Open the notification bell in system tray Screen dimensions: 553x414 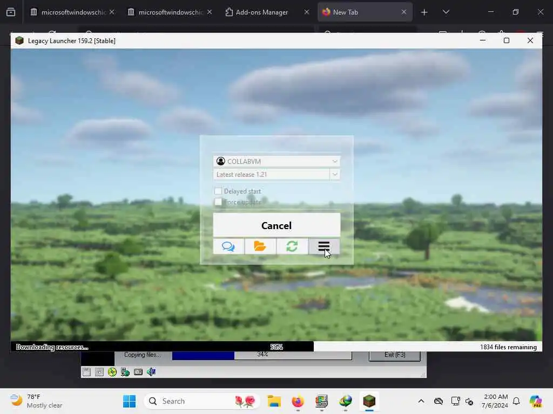click(516, 401)
